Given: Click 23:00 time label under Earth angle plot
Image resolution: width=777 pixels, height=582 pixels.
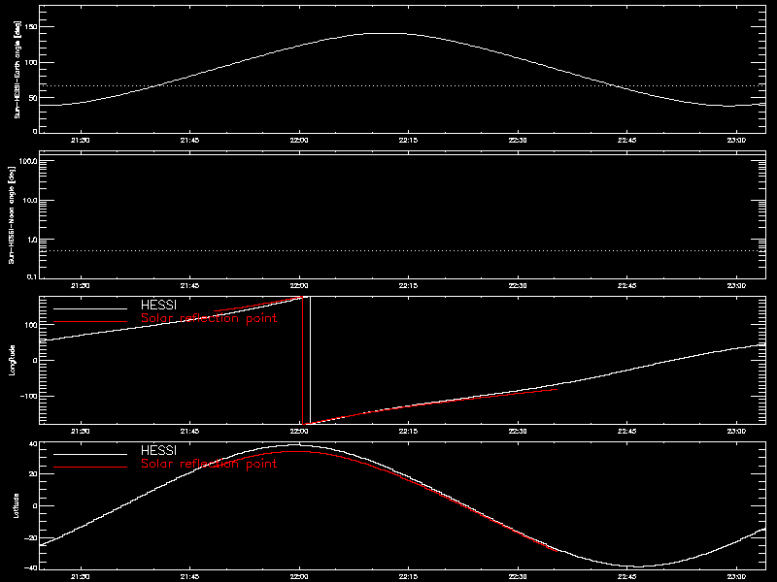Looking at the screenshot, I should 737,140.
